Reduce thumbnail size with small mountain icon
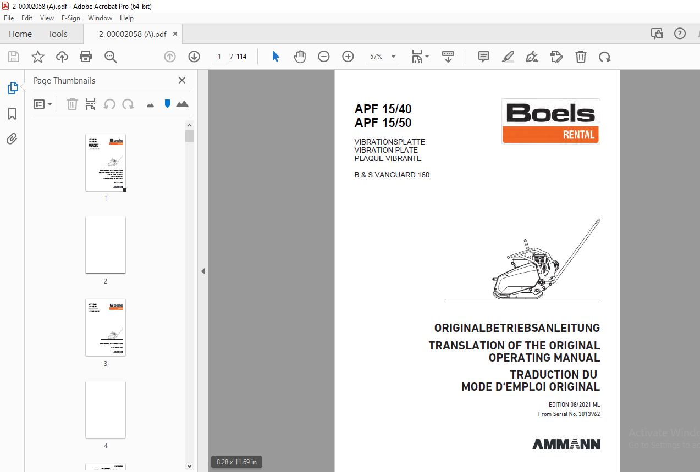Image resolution: width=700 pixels, height=472 pixels. [x=150, y=104]
